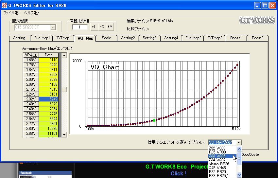278x178 pixels.
Task: Click the green highlighted point on VQ-Chart
Action: pos(154,120)
